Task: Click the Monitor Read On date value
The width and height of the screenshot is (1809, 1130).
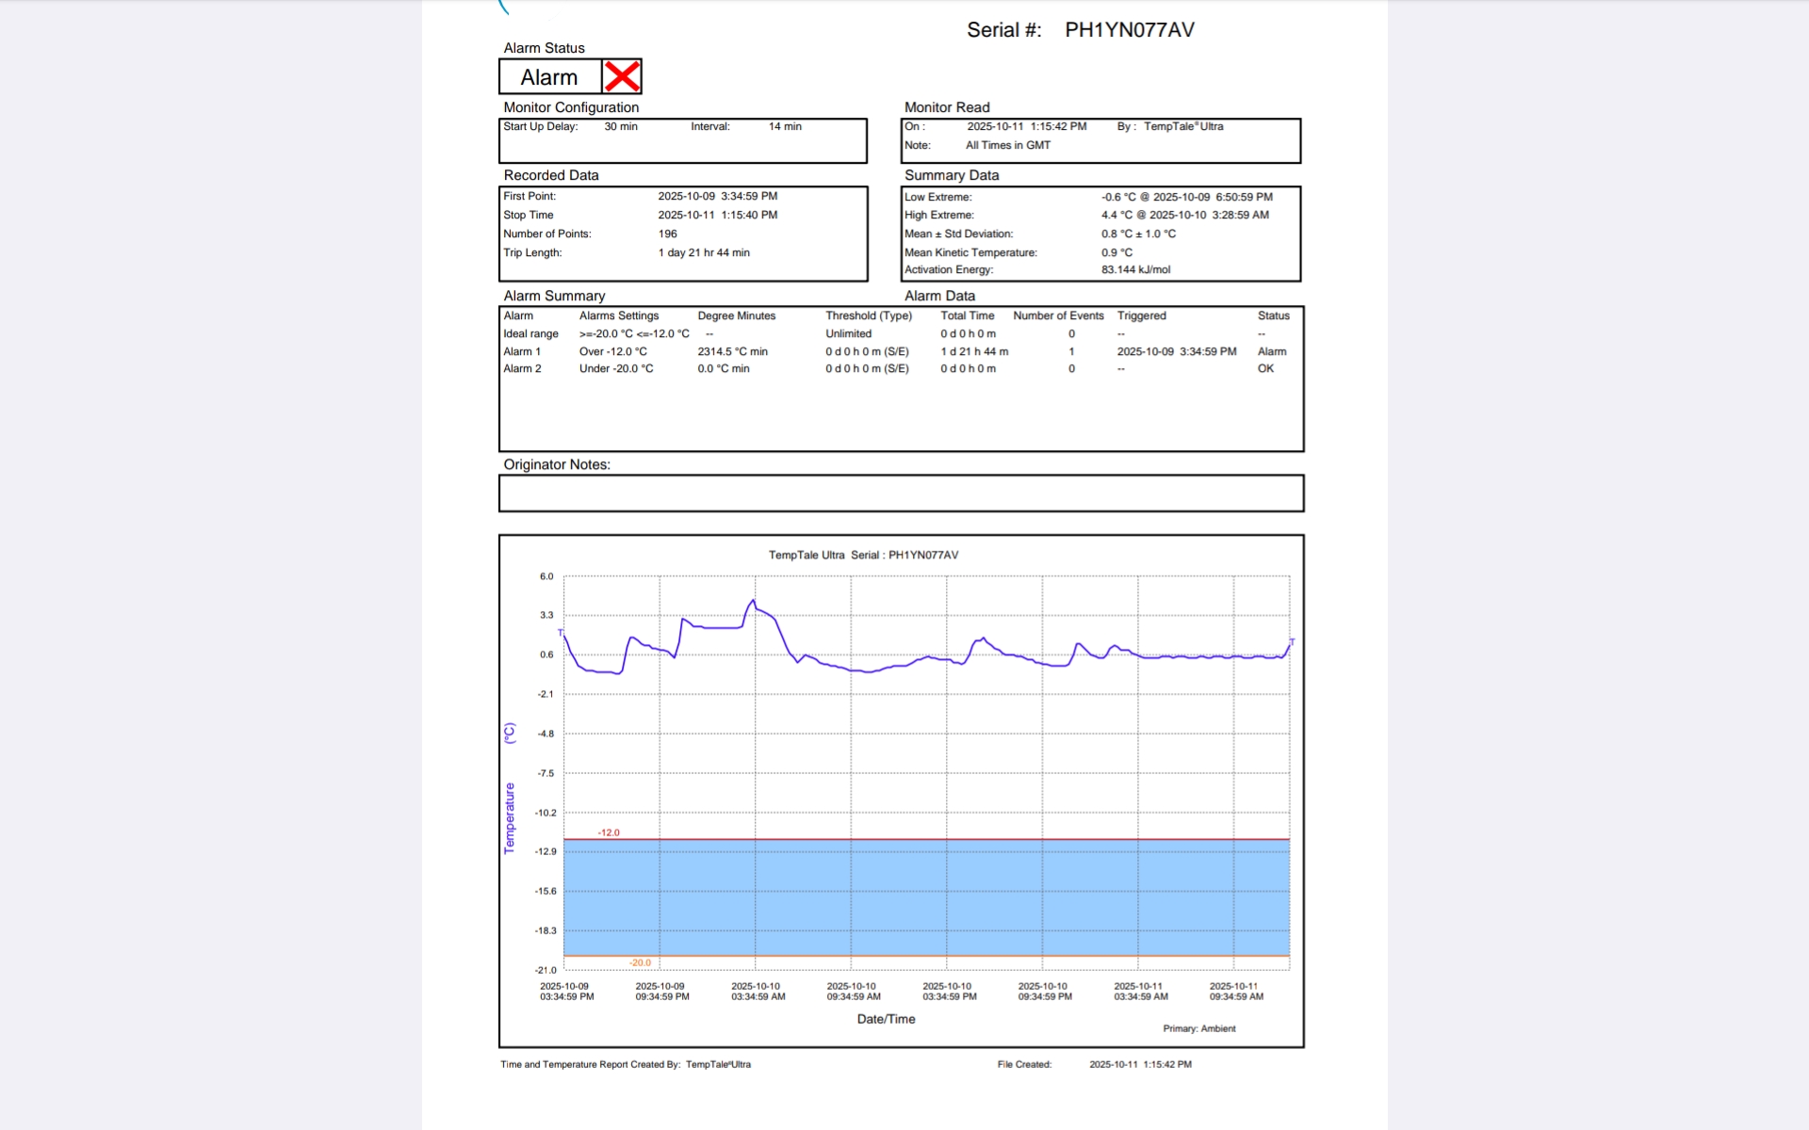Action: pos(1026,126)
